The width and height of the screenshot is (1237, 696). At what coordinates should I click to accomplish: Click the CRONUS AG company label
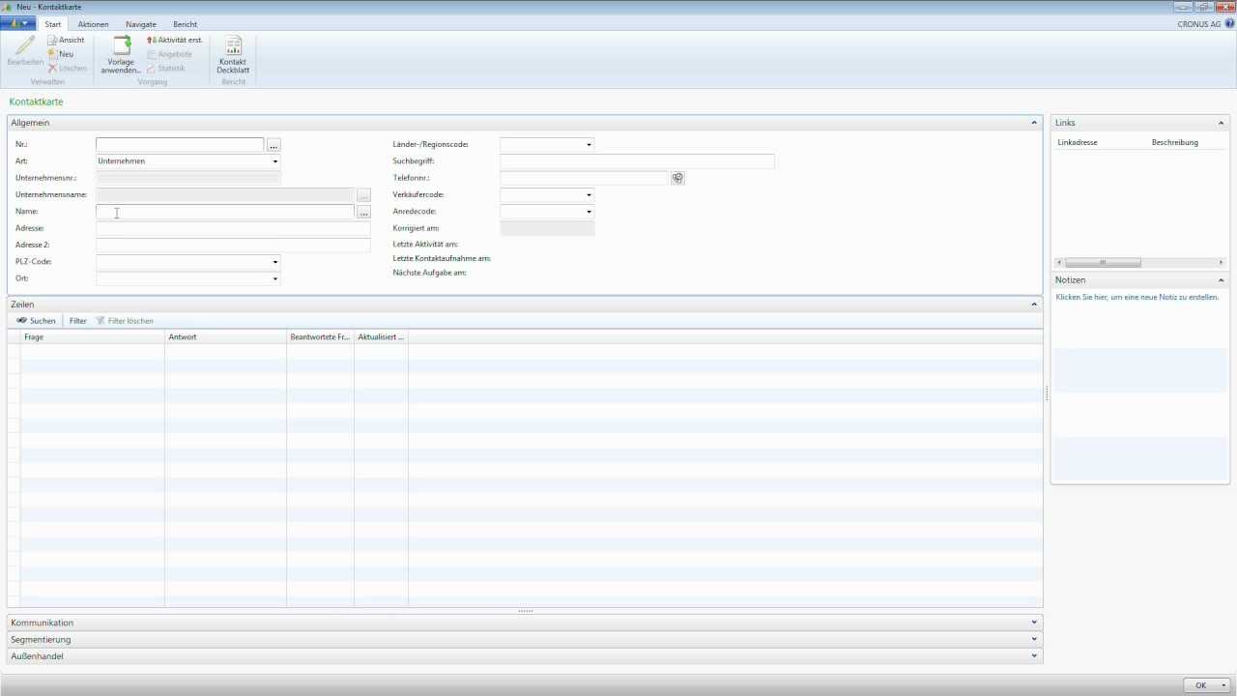tap(1198, 24)
